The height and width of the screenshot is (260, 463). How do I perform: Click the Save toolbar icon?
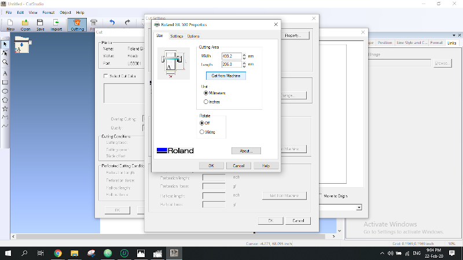(40, 25)
